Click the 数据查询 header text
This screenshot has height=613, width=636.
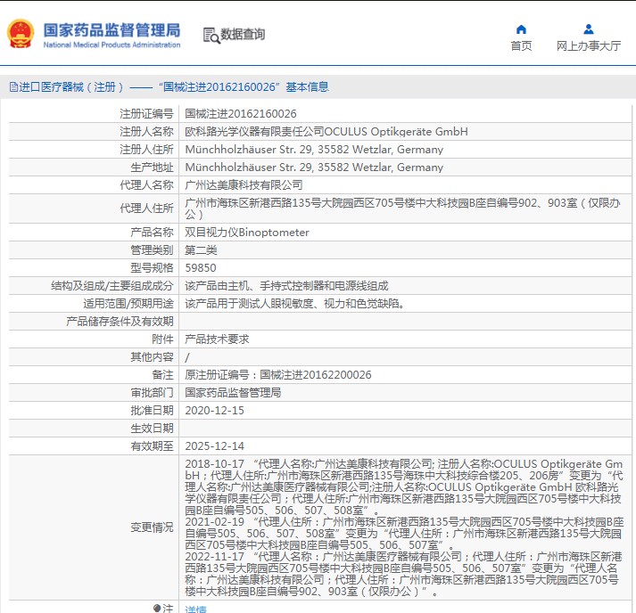pyautogui.click(x=243, y=34)
